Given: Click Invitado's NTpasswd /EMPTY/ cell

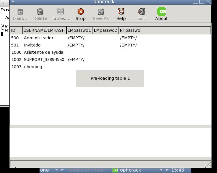Looking at the screenshot, I should pos(128,45).
